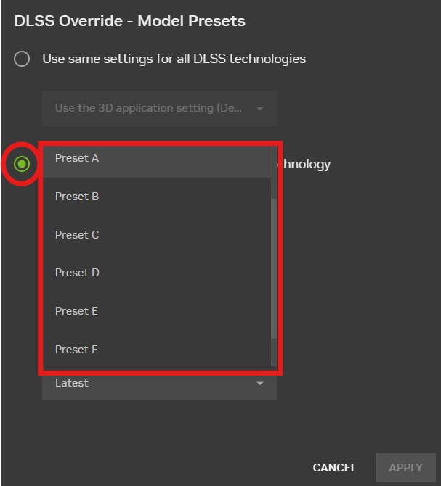
Task: Pick Preset C in the dropdown list
Action: pyautogui.click(x=77, y=235)
